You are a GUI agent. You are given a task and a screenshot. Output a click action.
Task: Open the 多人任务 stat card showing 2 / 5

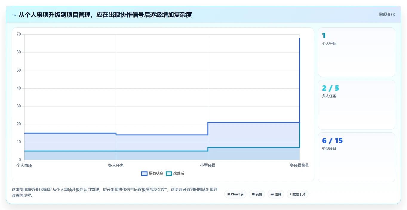357,105
